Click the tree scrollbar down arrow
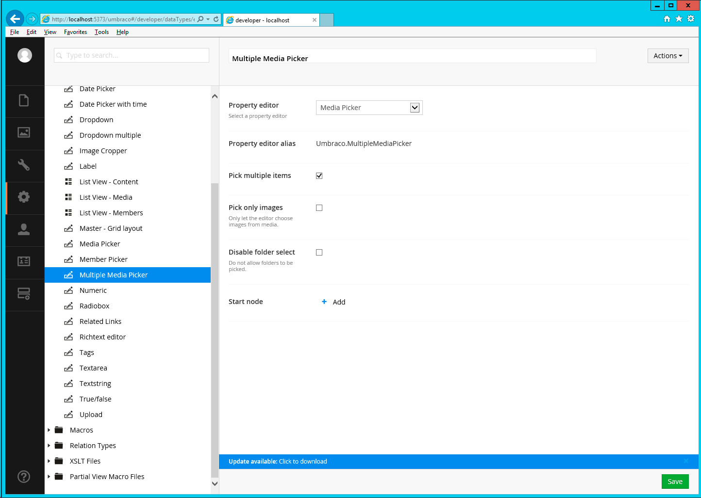The width and height of the screenshot is (701, 498). pyautogui.click(x=215, y=483)
